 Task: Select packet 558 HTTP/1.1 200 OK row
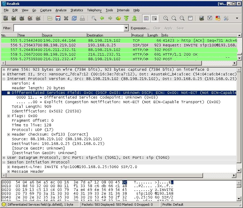pyautogui.click(x=119, y=54)
